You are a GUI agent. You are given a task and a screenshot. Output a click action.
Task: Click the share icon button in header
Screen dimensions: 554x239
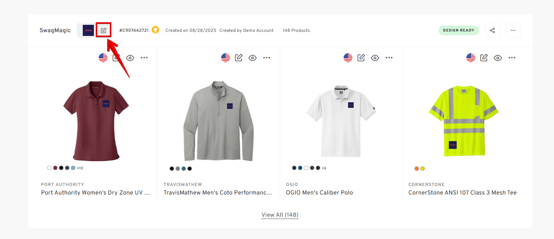tap(492, 30)
